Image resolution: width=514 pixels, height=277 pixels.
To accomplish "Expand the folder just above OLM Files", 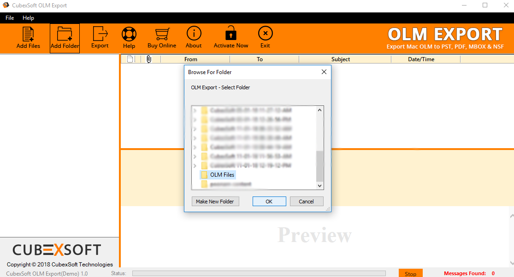I will (195, 166).
